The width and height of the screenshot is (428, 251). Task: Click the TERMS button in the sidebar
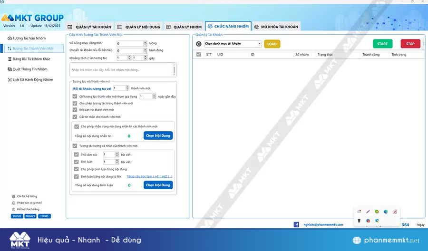44,216
